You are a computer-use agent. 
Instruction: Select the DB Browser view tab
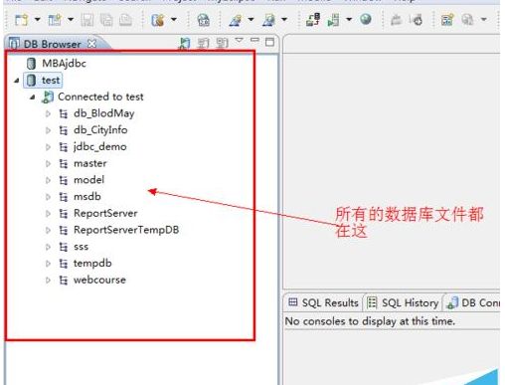pyautogui.click(x=53, y=44)
